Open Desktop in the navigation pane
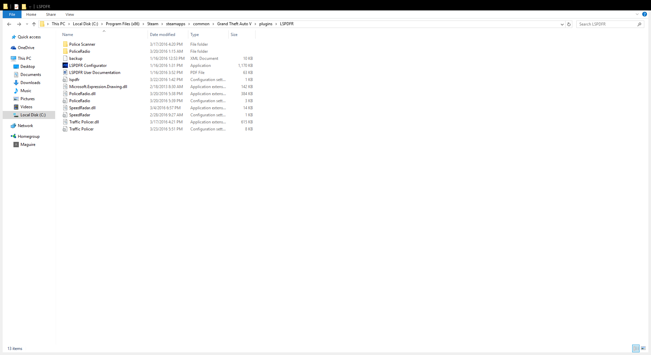 click(28, 67)
